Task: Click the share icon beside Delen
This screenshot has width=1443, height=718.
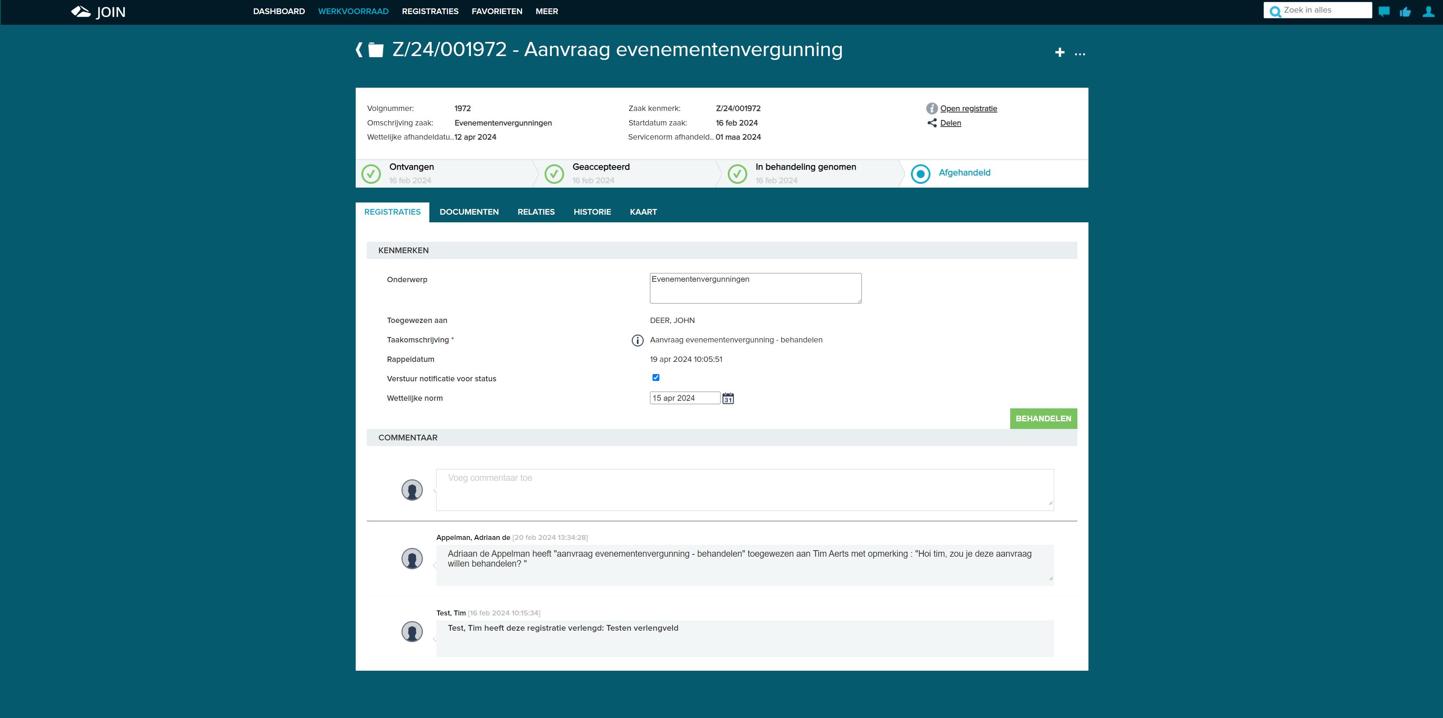Action: coord(932,123)
